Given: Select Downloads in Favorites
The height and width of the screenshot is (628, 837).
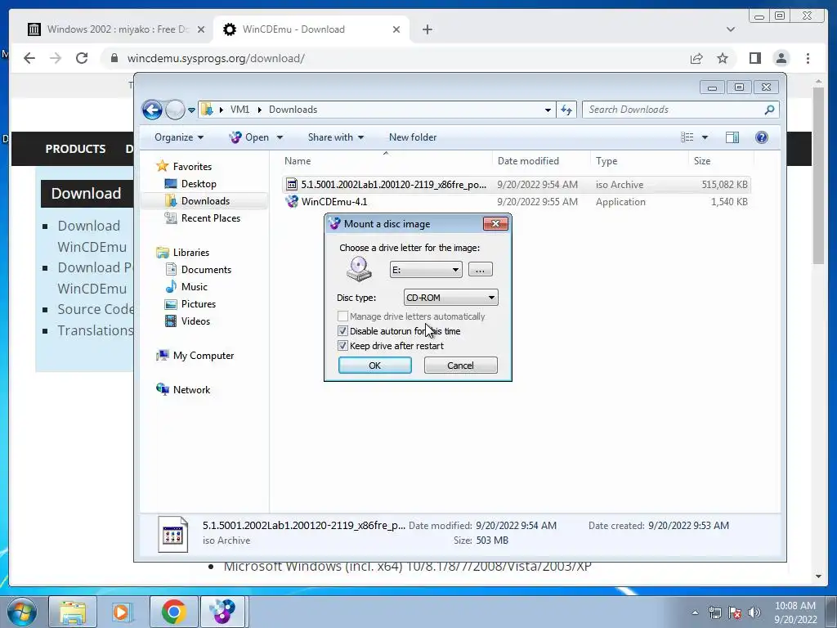Looking at the screenshot, I should pos(205,201).
